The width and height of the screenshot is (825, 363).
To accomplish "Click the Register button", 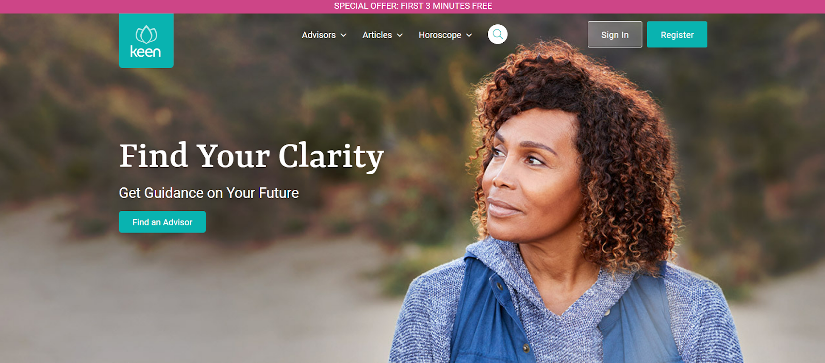I will click(677, 35).
